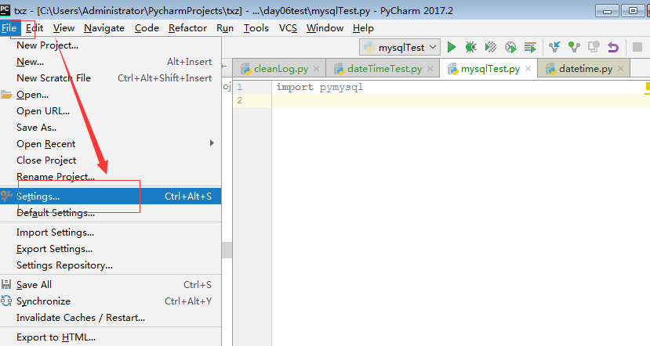Choose Save As.. menu entry
650x346 pixels.
(x=111, y=128)
